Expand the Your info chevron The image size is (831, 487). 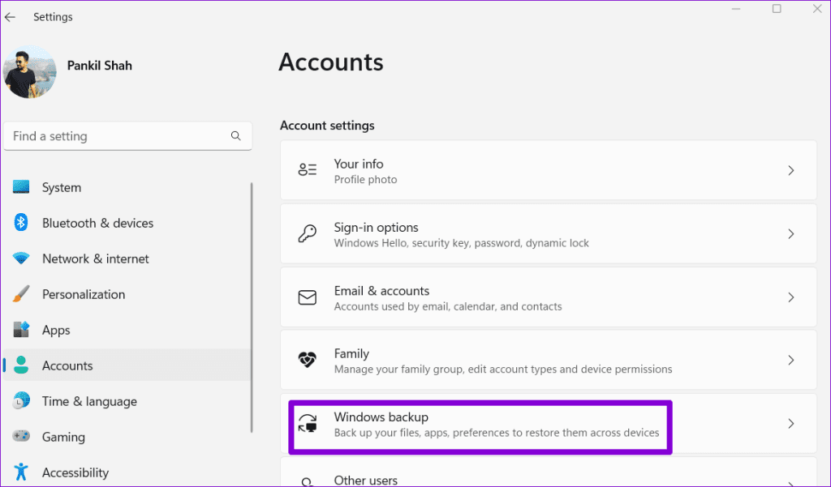coord(790,170)
